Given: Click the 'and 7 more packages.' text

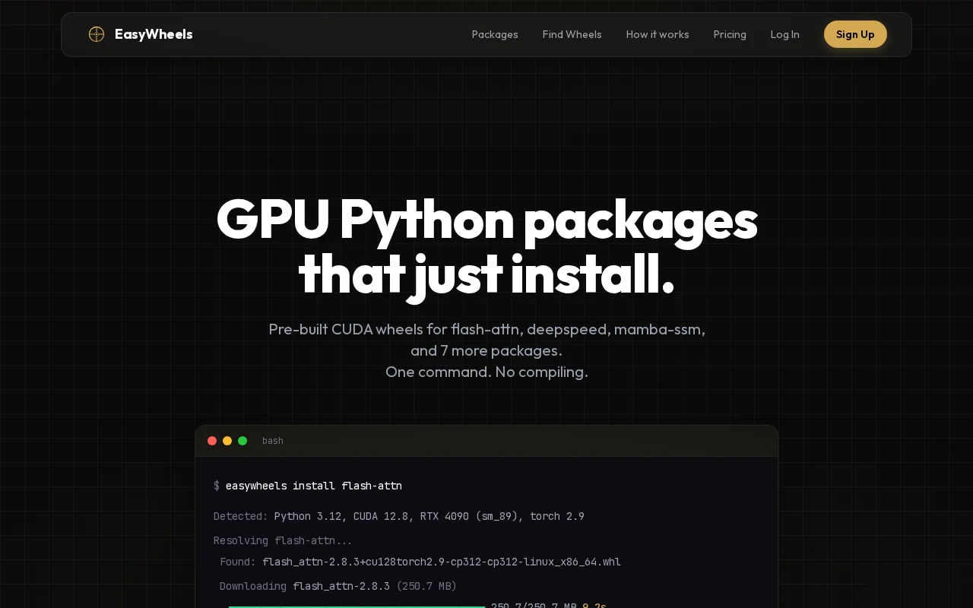Looking at the screenshot, I should (x=486, y=350).
